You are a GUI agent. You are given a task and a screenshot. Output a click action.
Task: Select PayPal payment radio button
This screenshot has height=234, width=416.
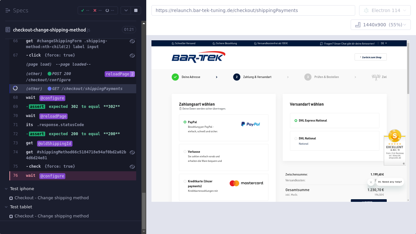185,122
